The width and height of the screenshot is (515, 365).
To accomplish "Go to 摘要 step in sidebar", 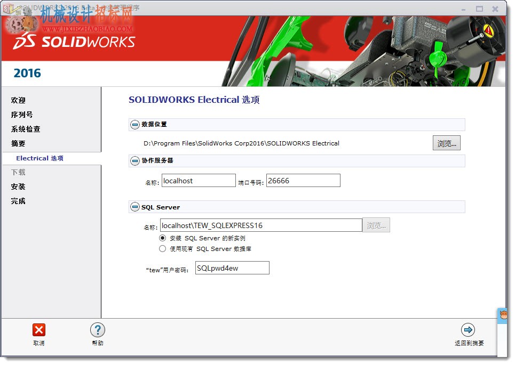I will click(18, 144).
